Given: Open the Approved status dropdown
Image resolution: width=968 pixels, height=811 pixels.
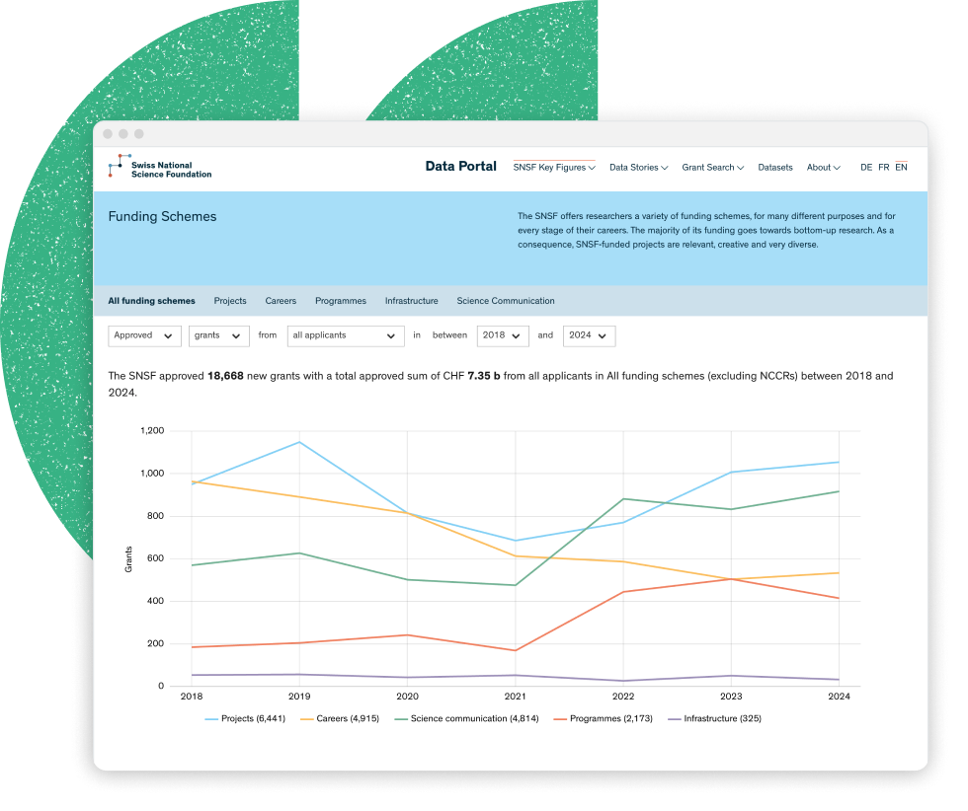Looking at the screenshot, I should [144, 335].
